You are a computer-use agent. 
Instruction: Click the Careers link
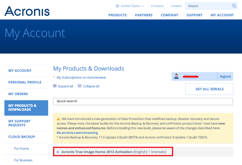[176, 6]
